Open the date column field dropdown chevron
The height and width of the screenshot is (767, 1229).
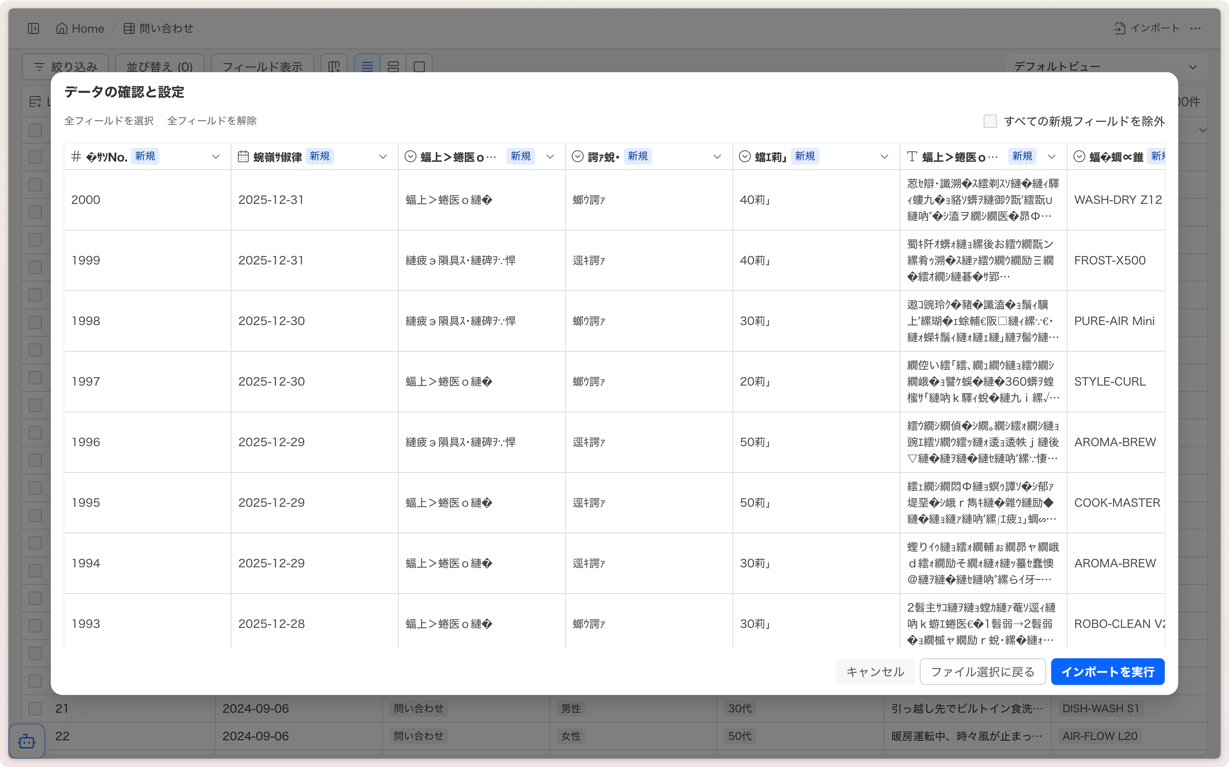(383, 157)
